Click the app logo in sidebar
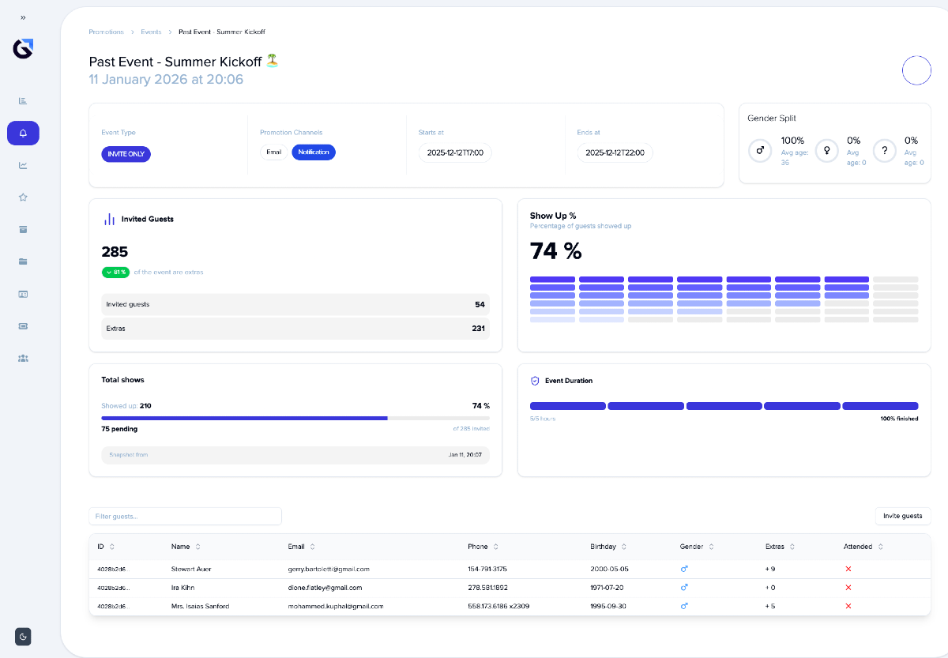The image size is (948, 658). coord(23,49)
